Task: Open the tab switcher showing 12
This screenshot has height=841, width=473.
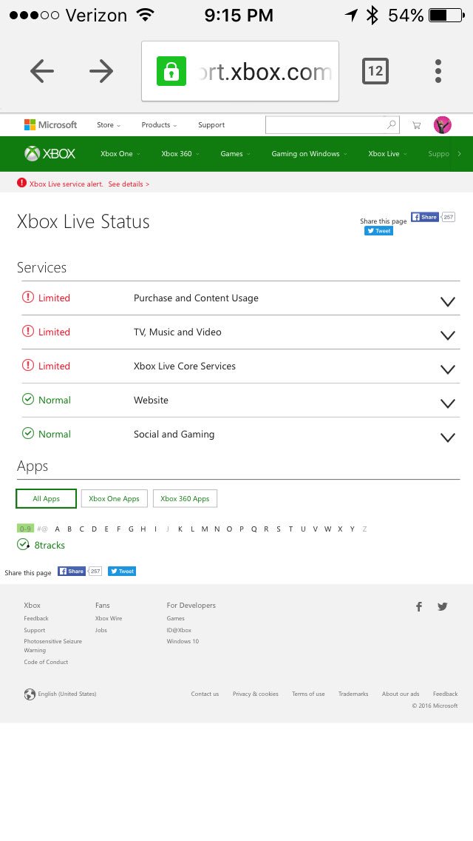Action: coord(375,71)
